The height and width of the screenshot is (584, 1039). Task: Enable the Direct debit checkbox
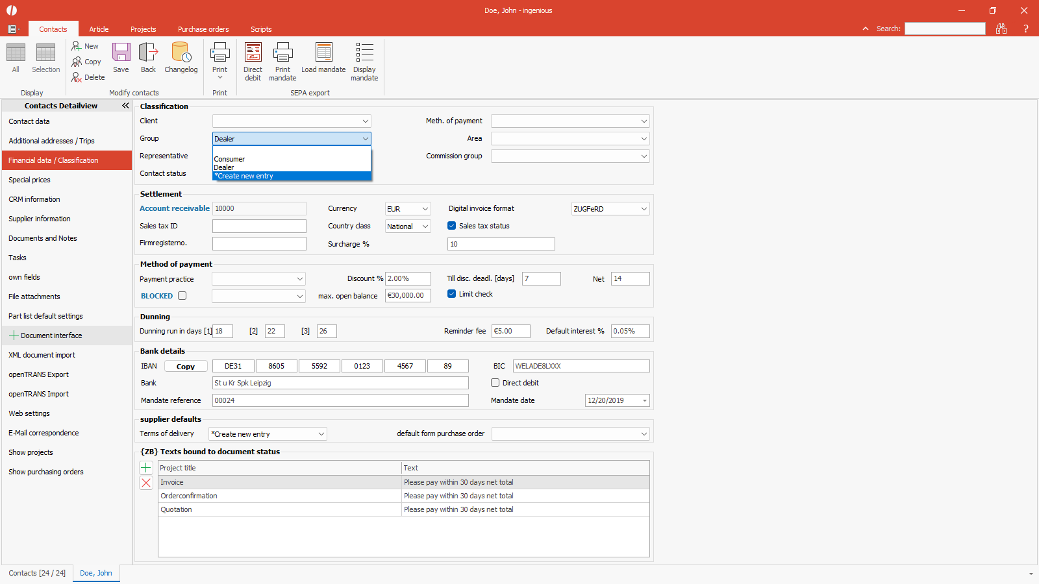click(495, 383)
